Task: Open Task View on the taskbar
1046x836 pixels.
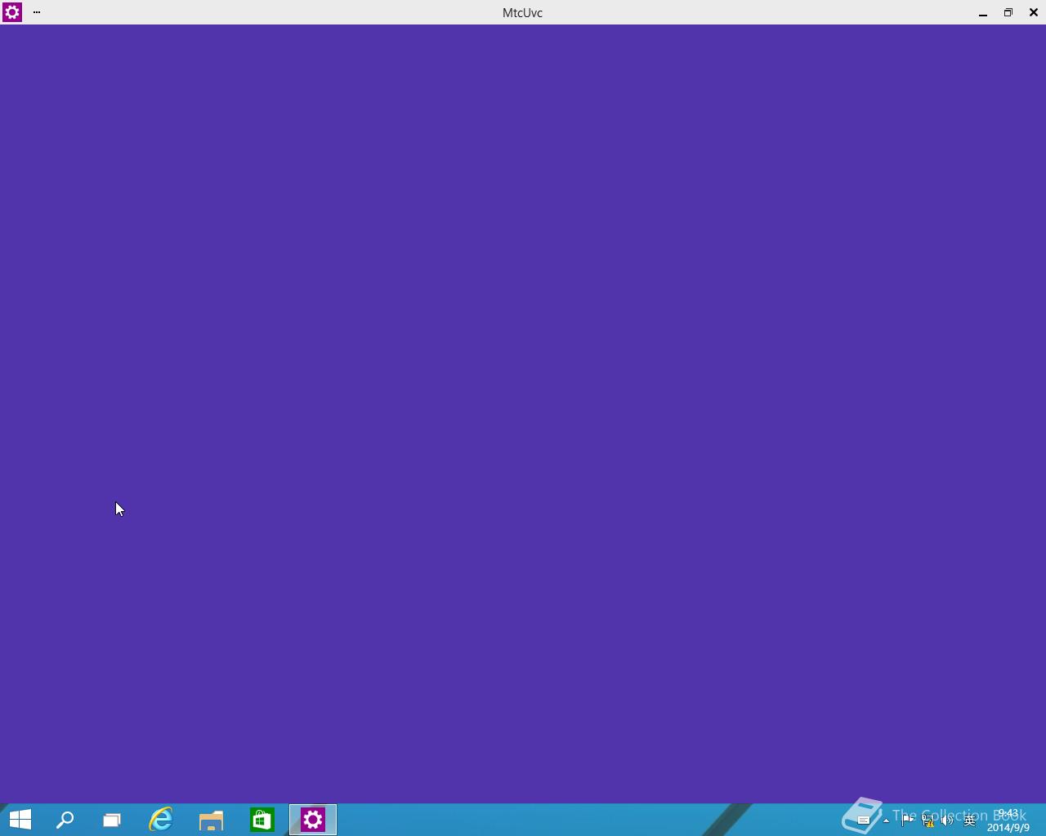Action: click(x=112, y=820)
